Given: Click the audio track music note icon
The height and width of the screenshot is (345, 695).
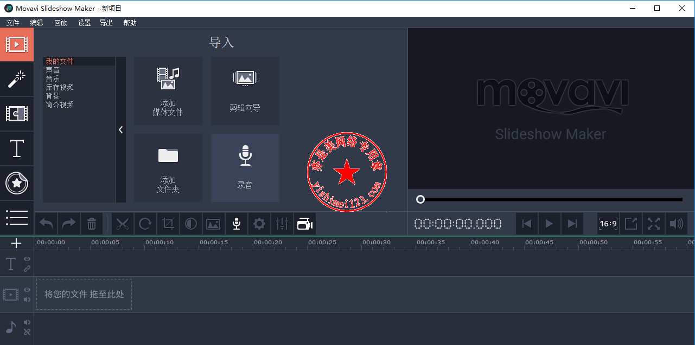Looking at the screenshot, I should point(11,327).
